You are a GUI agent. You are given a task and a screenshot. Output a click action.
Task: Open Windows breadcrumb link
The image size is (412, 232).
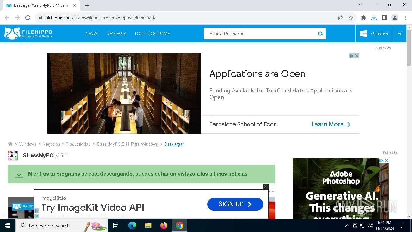pos(28,144)
